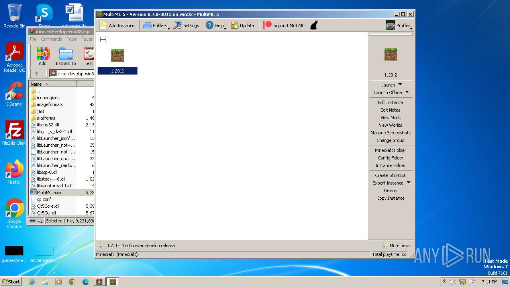Sort by the Name column header in WinRAR
Image resolution: width=510 pixels, height=287 pixels.
pos(53,84)
